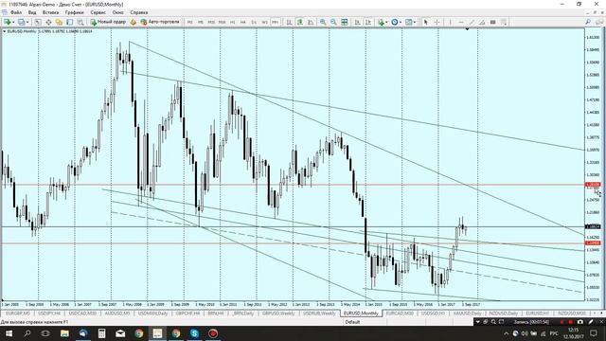Screen dimensions: 606x341
Task: Click the Default profile status bar entry
Action: coord(352,322)
